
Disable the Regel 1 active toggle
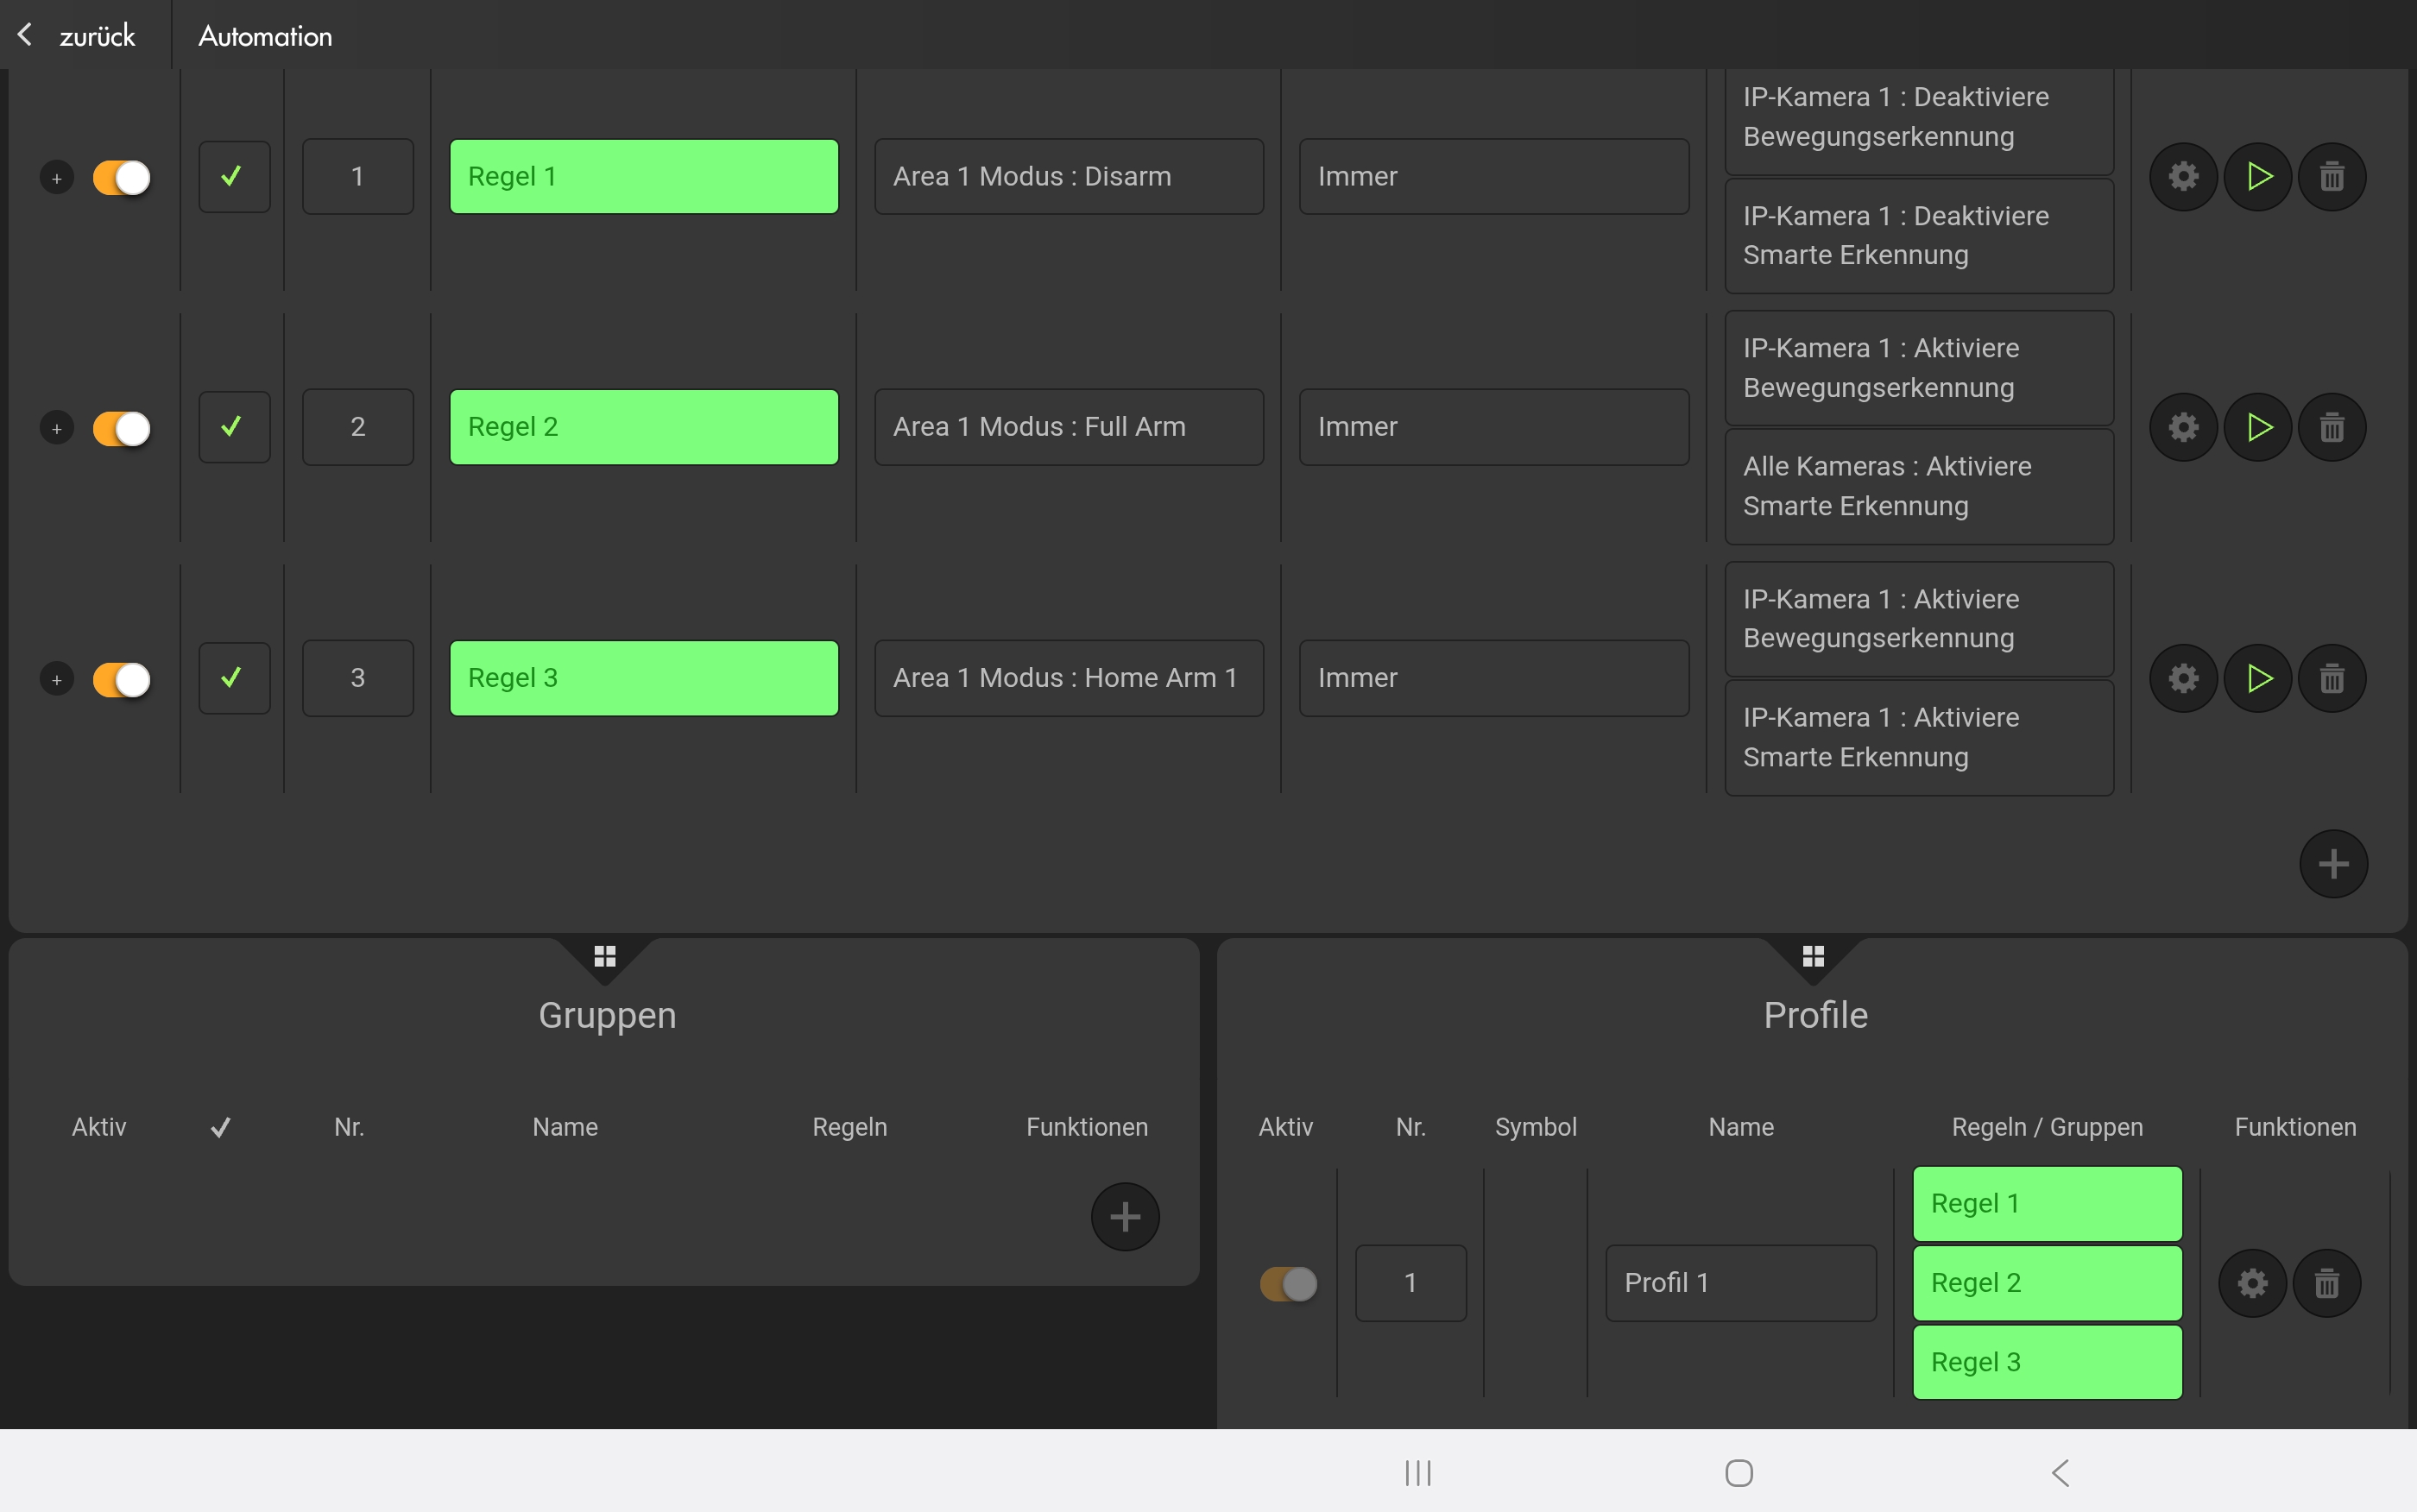121,178
